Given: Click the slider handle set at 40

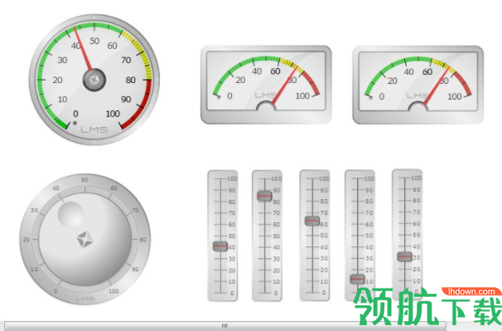Looking at the screenshot, I should (220, 246).
